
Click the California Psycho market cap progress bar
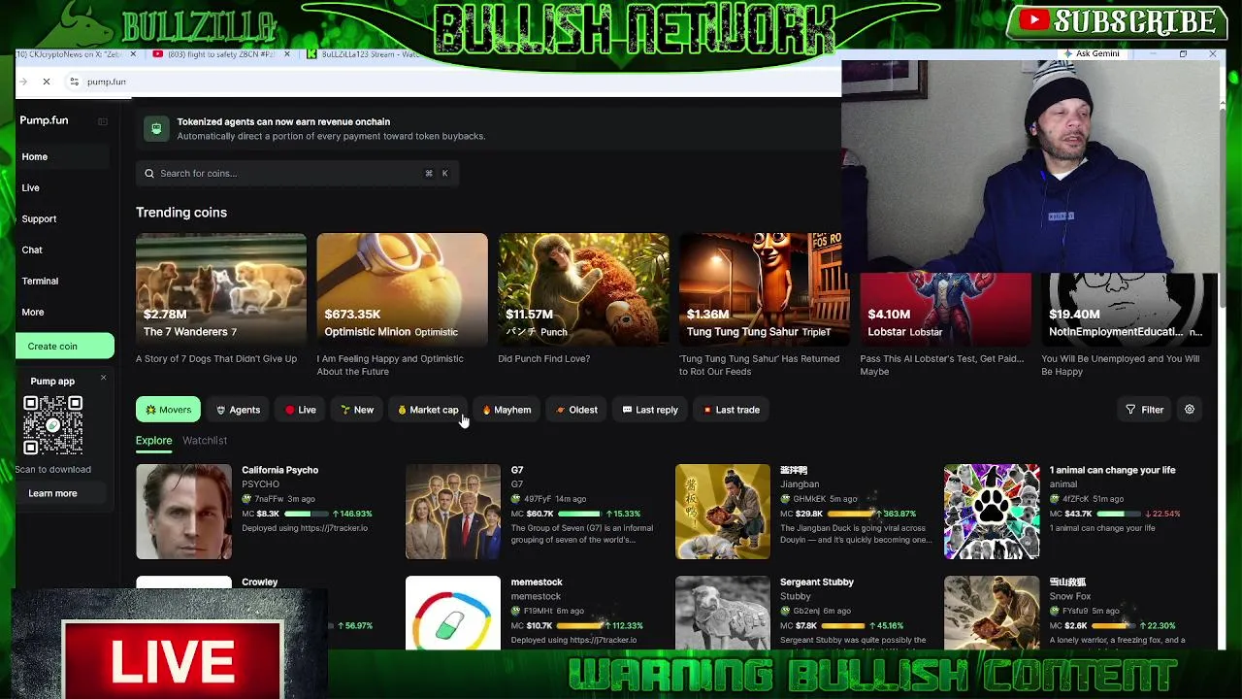click(x=306, y=514)
